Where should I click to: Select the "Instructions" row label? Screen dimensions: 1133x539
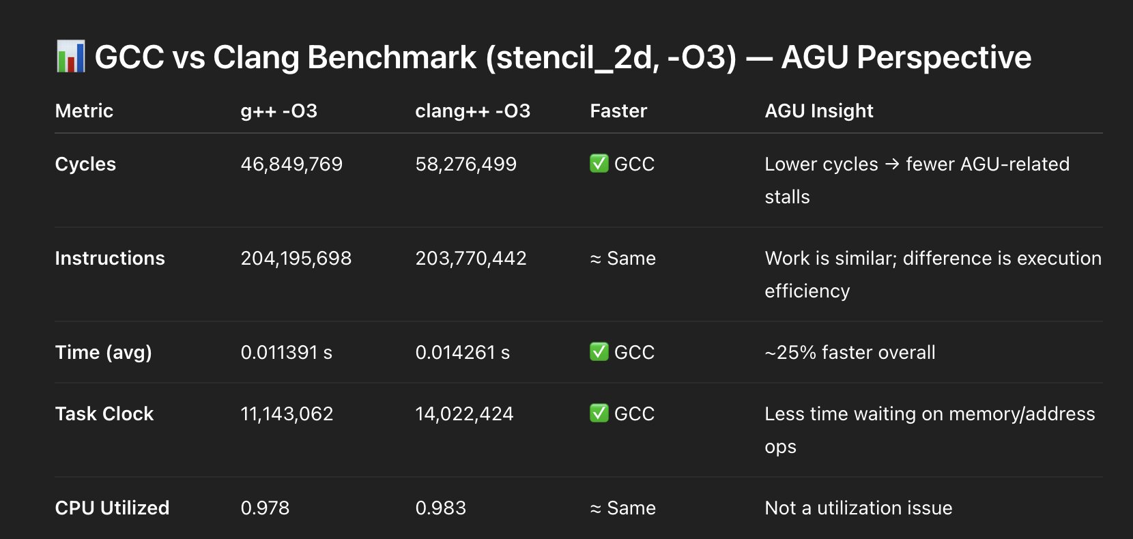(110, 258)
